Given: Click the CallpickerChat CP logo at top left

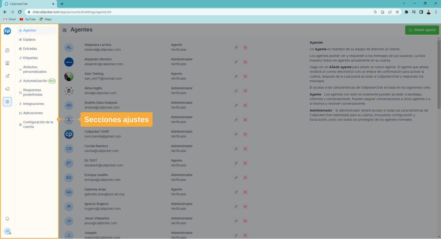Looking at the screenshot, I should 7,31.
